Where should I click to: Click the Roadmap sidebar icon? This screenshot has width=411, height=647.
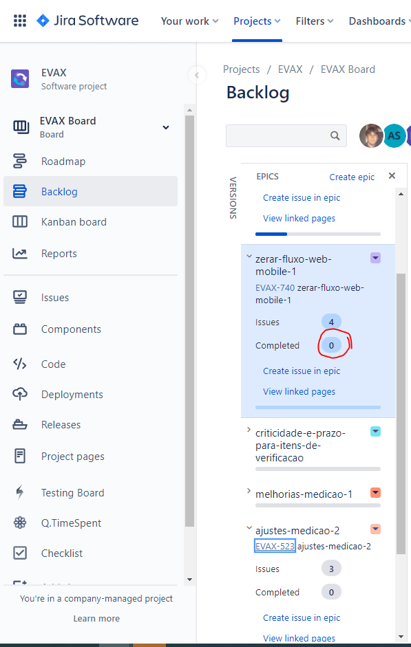pyautogui.click(x=20, y=161)
